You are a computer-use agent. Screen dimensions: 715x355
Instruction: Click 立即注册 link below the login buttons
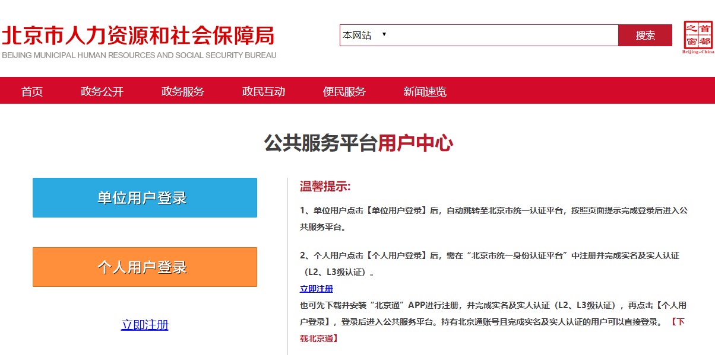coord(145,325)
